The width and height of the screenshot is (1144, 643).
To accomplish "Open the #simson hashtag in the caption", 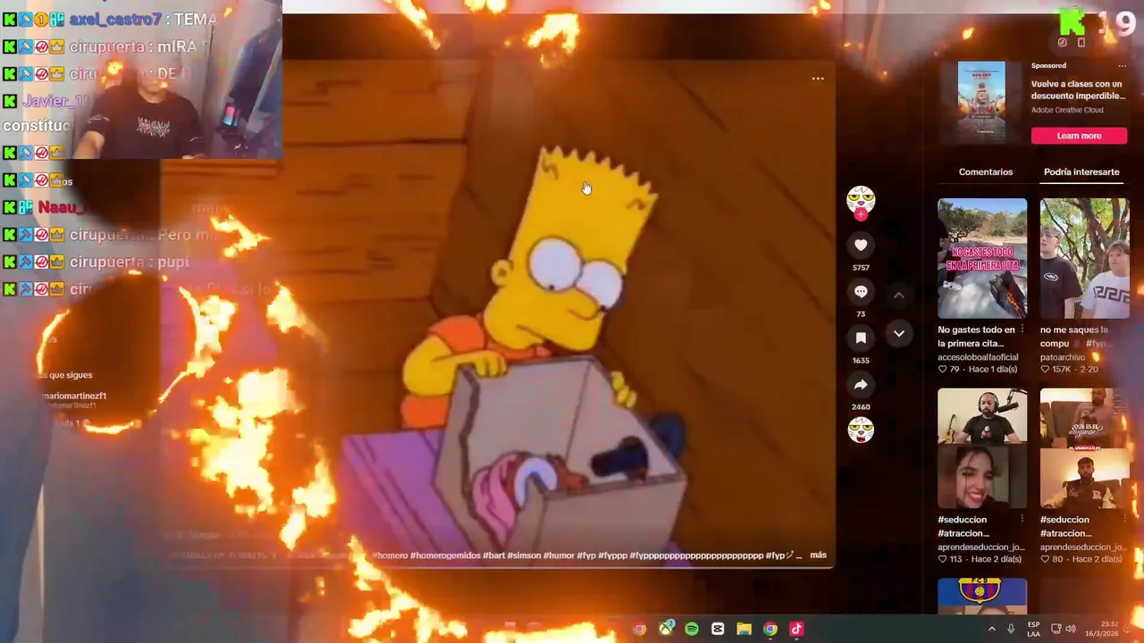I will (525, 555).
